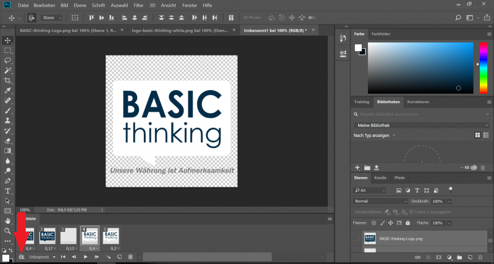Select the Clone Stamp tool
The height and width of the screenshot is (264, 494).
pyautogui.click(x=8, y=120)
